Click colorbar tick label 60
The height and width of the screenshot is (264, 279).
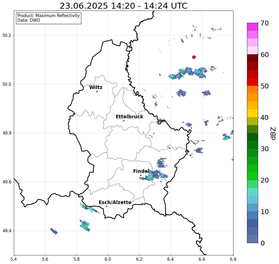point(265,55)
